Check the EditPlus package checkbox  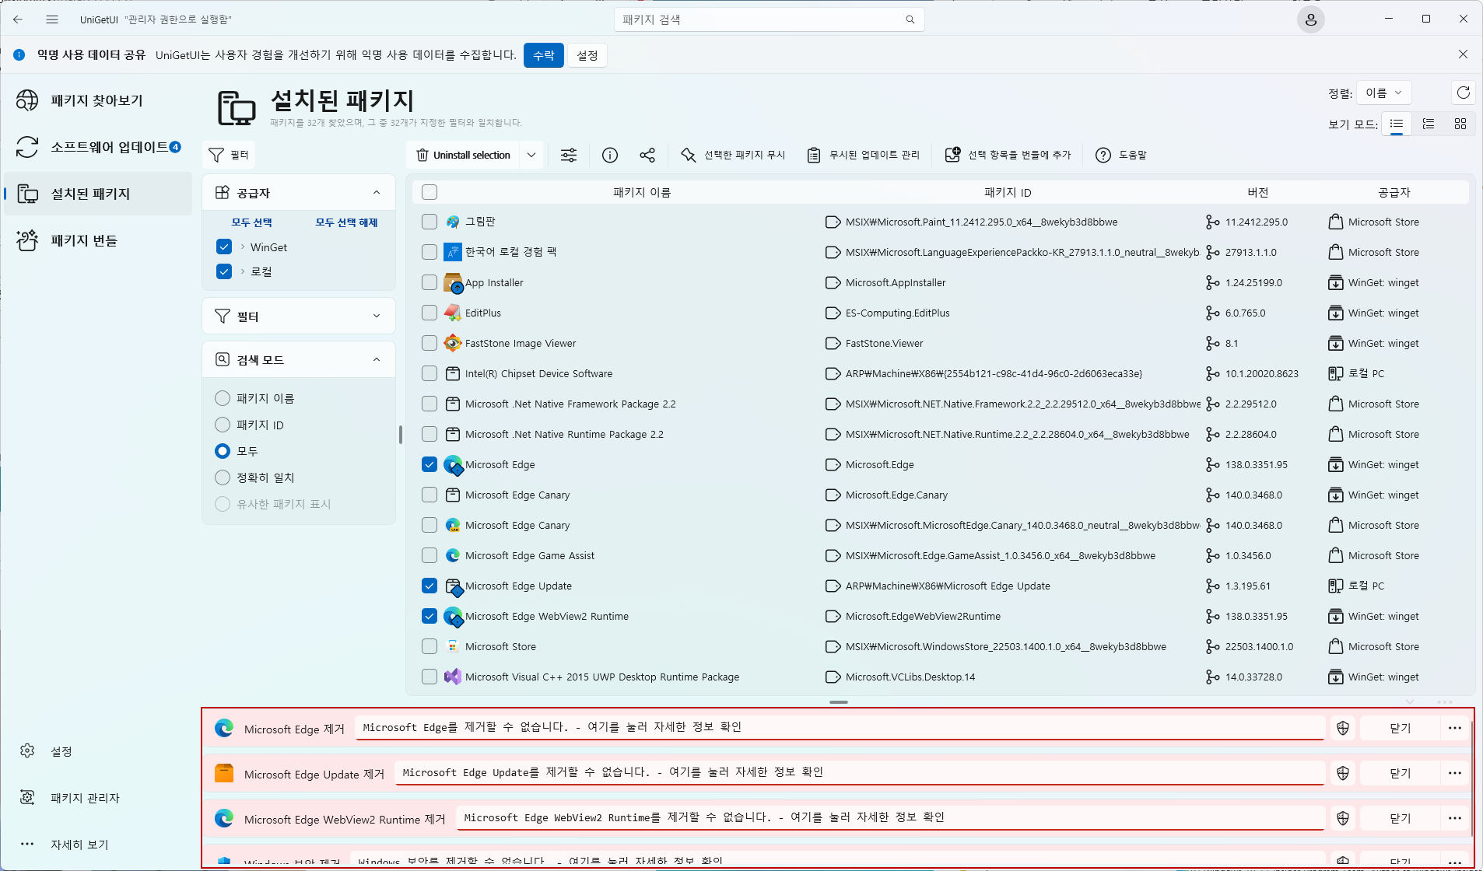click(x=429, y=313)
